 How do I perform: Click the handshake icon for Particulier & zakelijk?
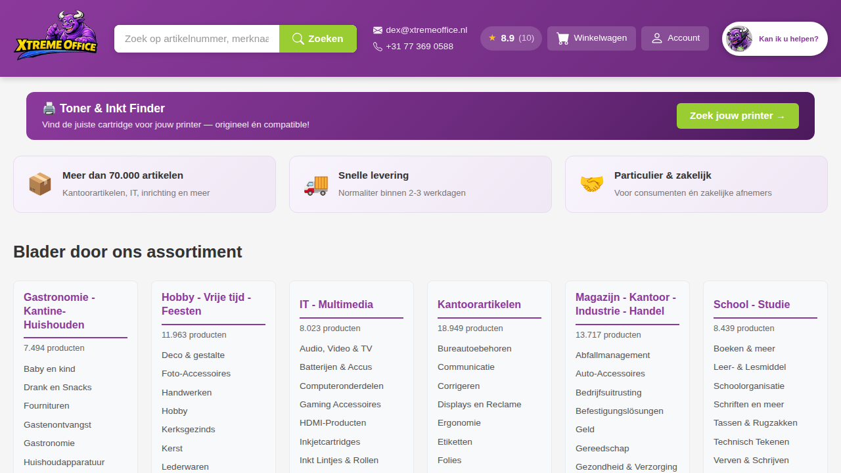click(592, 185)
